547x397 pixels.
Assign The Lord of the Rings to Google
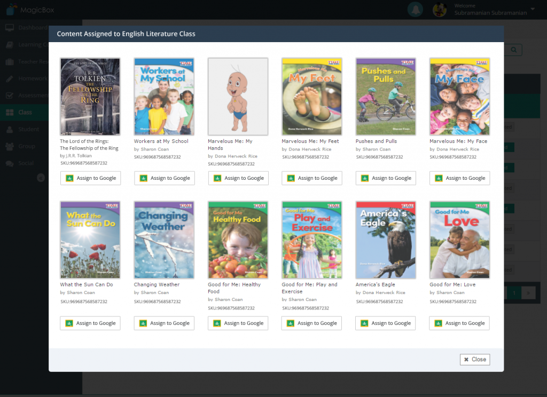click(90, 178)
